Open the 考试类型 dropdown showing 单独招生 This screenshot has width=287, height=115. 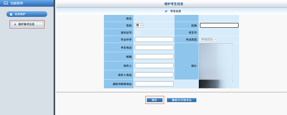click(208, 39)
